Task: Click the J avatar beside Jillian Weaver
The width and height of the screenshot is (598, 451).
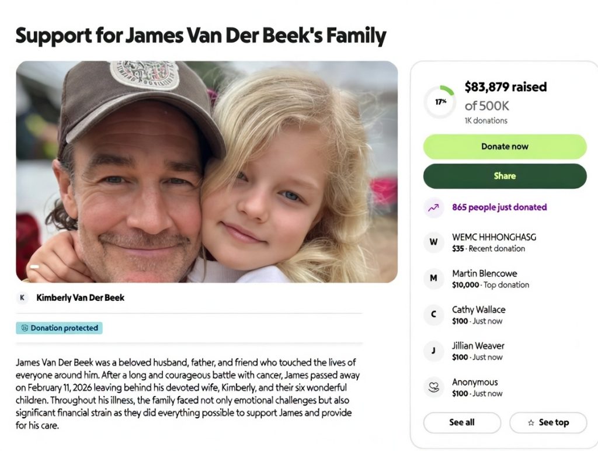Action: [433, 351]
